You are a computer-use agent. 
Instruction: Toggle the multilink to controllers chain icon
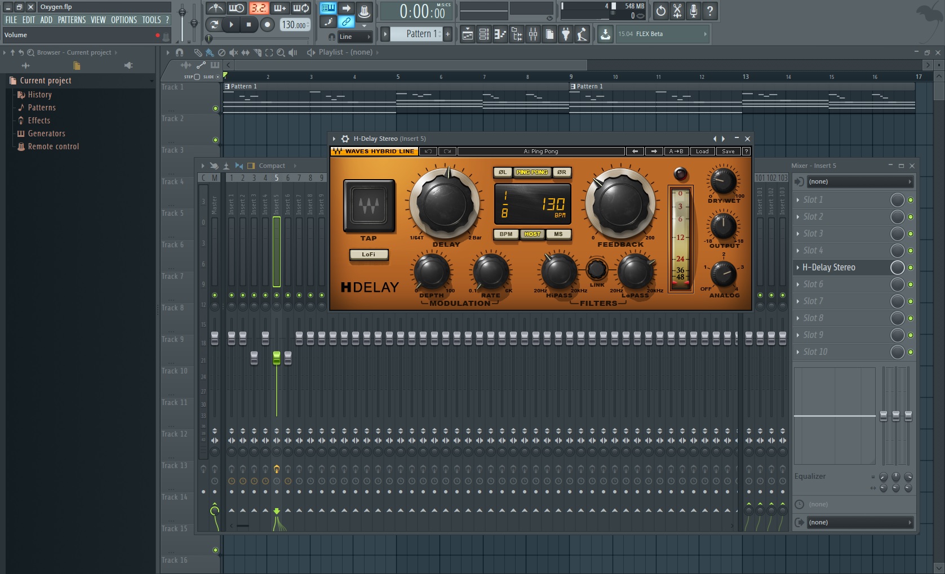click(x=346, y=22)
